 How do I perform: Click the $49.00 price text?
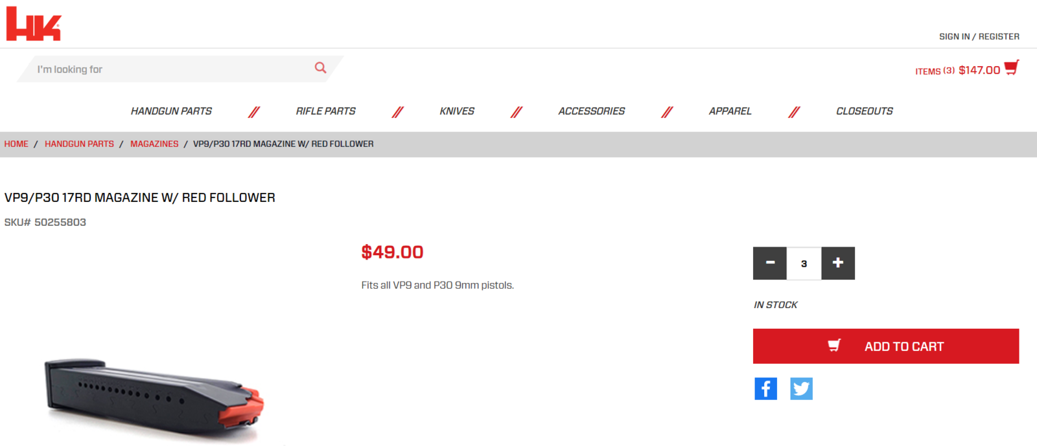click(392, 252)
